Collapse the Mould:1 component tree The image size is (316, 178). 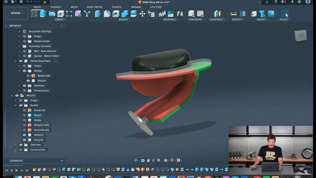[x=12, y=96]
